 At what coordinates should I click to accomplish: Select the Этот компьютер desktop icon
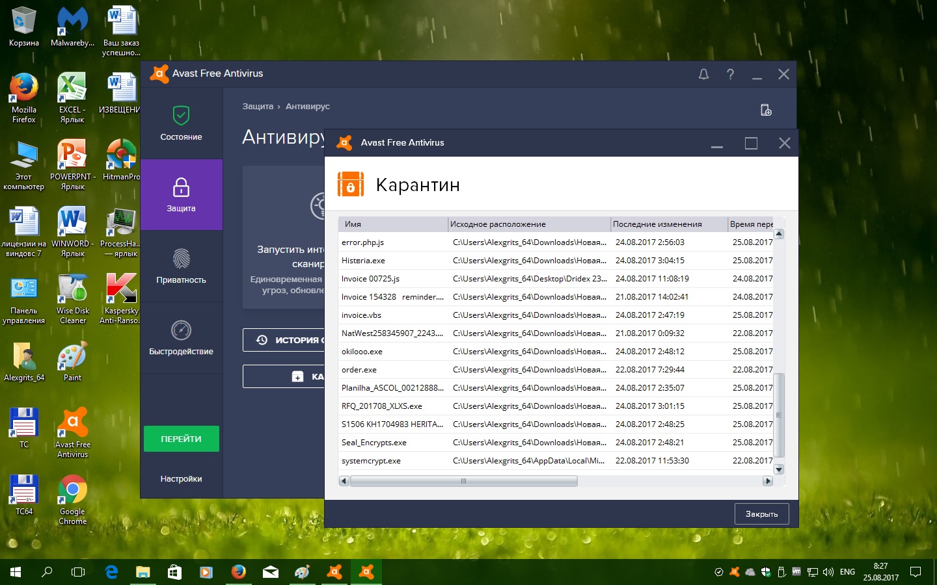(24, 165)
